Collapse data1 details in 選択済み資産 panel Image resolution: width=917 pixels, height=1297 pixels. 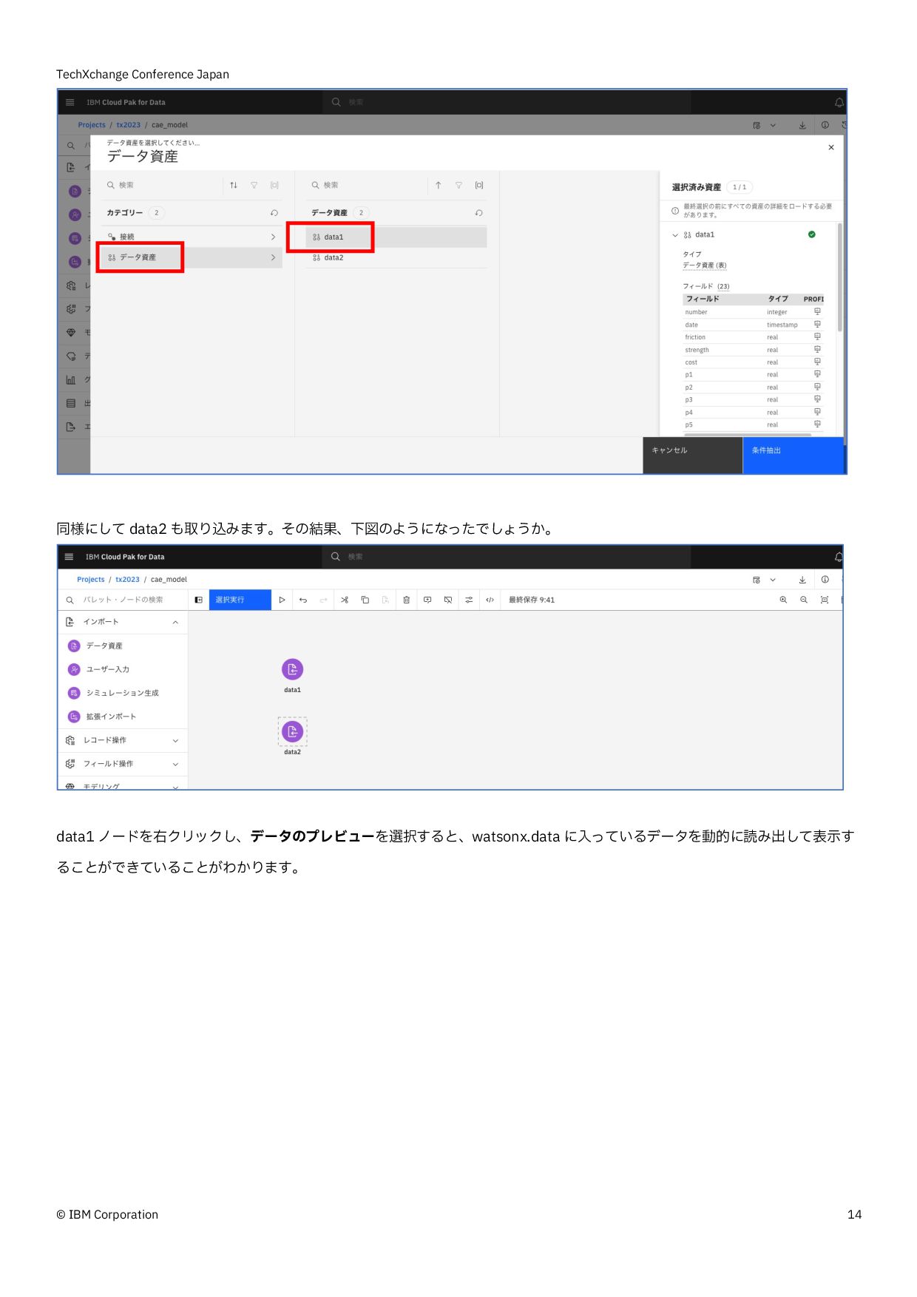[674, 234]
